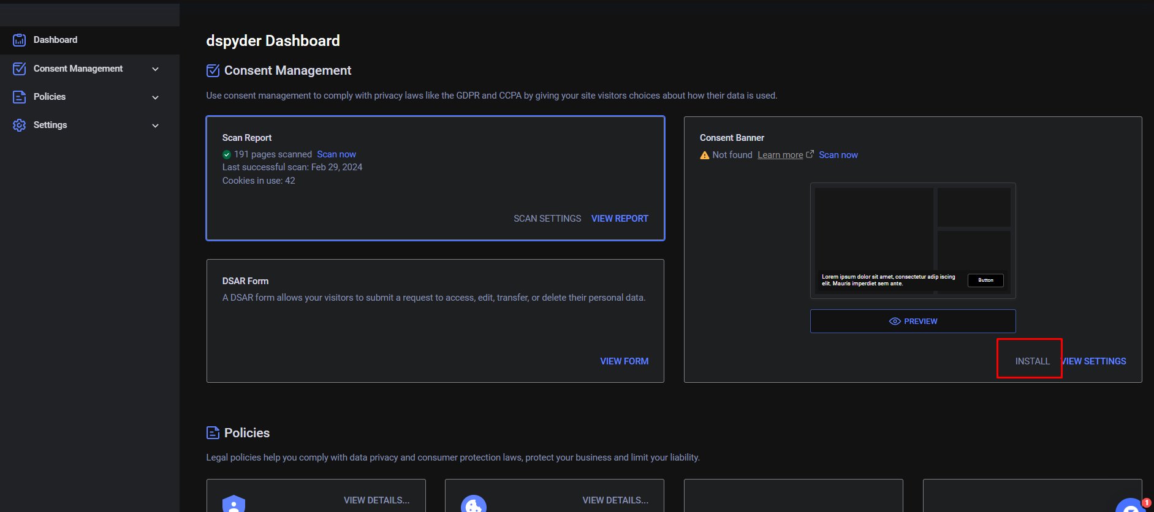Image resolution: width=1154 pixels, height=512 pixels.
Task: Click the 'Consent Banner' card title
Action: [x=732, y=138]
